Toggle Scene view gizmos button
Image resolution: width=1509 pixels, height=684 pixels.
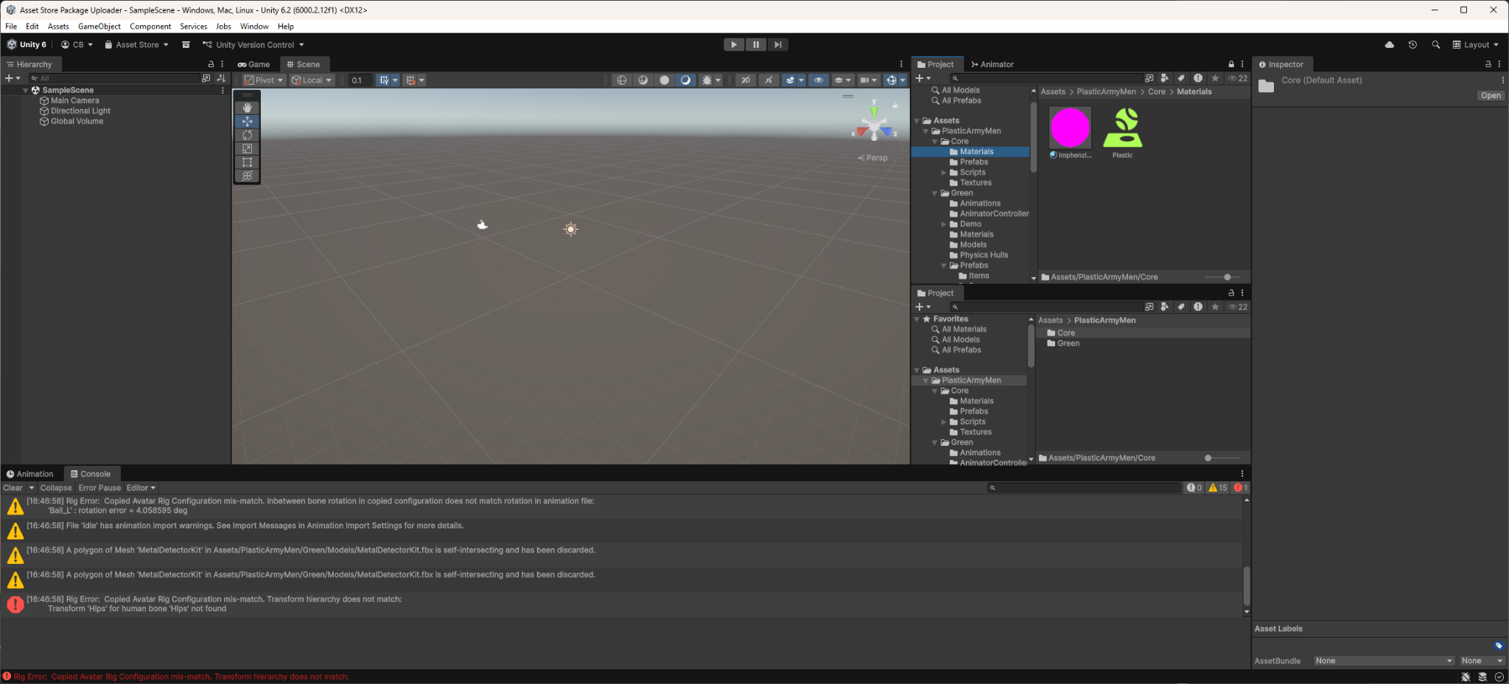[x=892, y=80]
